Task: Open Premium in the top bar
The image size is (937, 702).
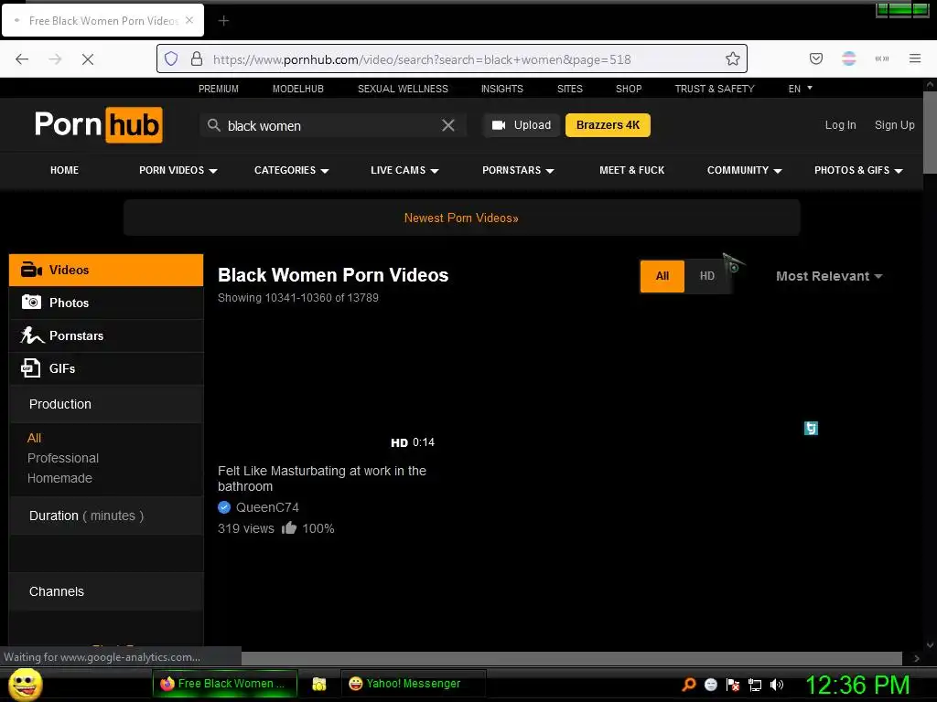Action: 218,89
